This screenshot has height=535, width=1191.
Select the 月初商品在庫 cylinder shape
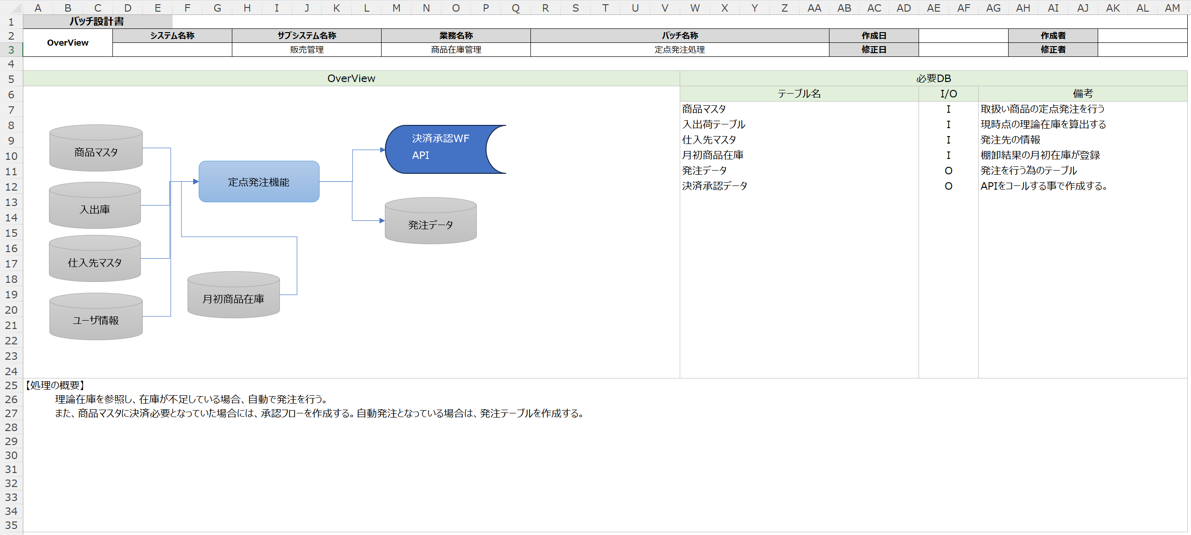(233, 299)
